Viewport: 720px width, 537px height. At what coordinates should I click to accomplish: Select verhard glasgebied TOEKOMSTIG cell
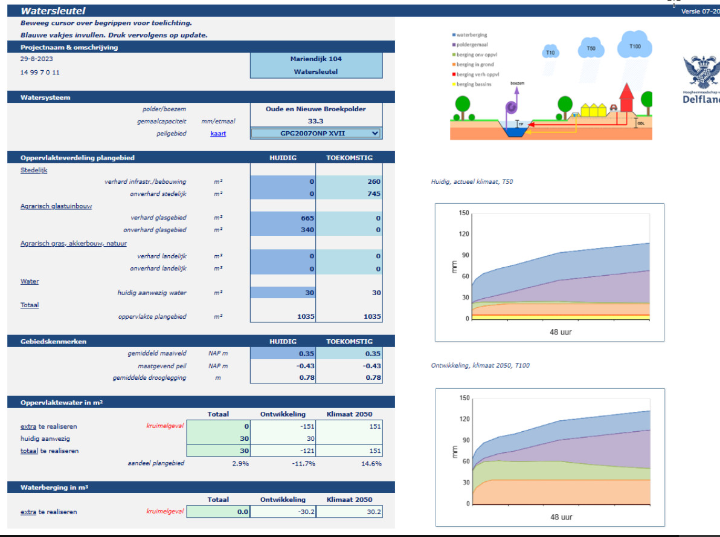[349, 218]
